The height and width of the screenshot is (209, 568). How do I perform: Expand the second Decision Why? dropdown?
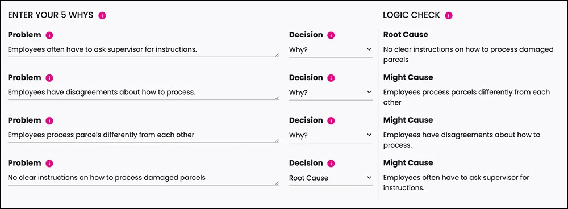coord(331,93)
